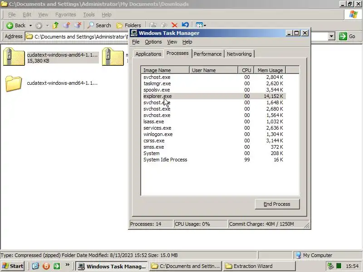Click network tray icon
363x272 pixels.
tap(330, 266)
